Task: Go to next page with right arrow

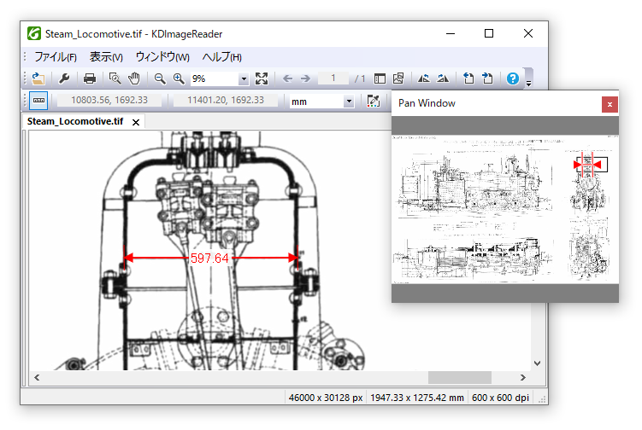Action: coord(305,78)
